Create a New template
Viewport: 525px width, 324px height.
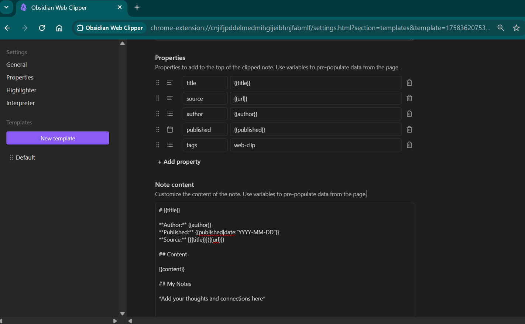tap(58, 138)
